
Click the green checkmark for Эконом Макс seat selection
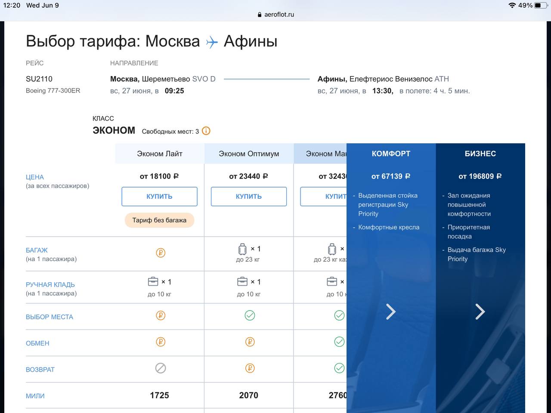(339, 315)
